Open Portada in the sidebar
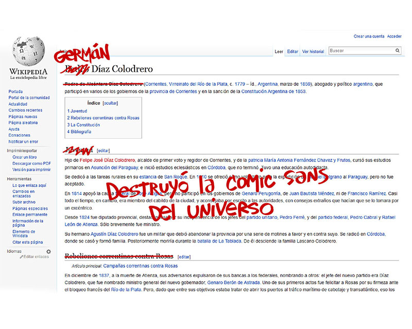 pyautogui.click(x=15, y=92)
